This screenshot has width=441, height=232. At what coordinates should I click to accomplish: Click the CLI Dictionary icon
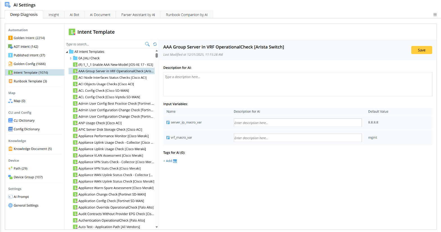[x=10, y=121]
